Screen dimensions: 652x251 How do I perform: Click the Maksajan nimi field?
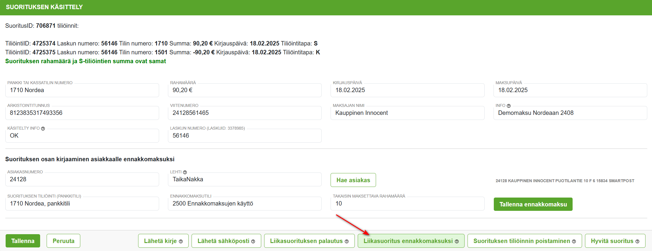(x=407, y=113)
